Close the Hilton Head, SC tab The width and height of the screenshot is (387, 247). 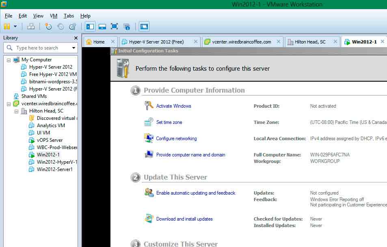point(335,41)
